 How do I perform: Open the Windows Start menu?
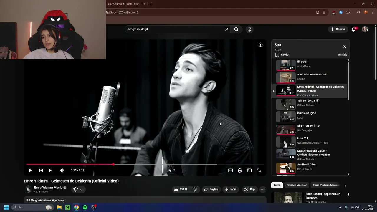[x=6, y=207]
